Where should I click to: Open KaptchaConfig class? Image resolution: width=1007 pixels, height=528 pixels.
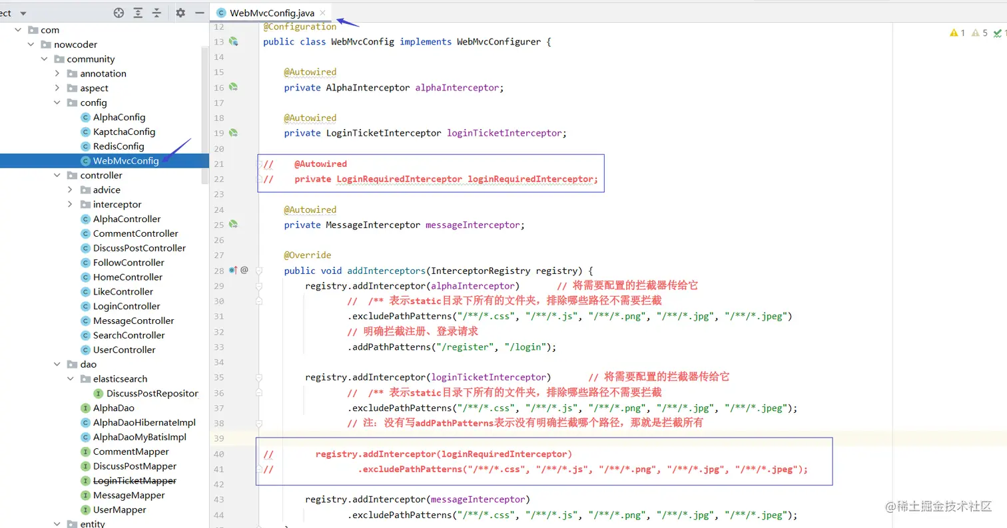tap(124, 132)
